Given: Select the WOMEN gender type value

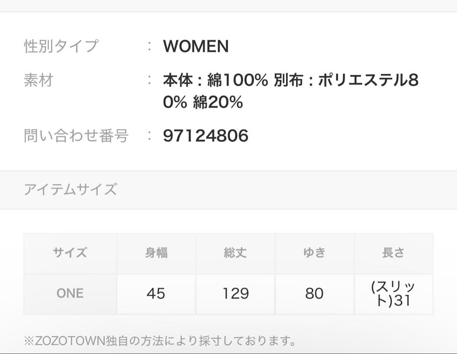Looking at the screenshot, I should [195, 46].
